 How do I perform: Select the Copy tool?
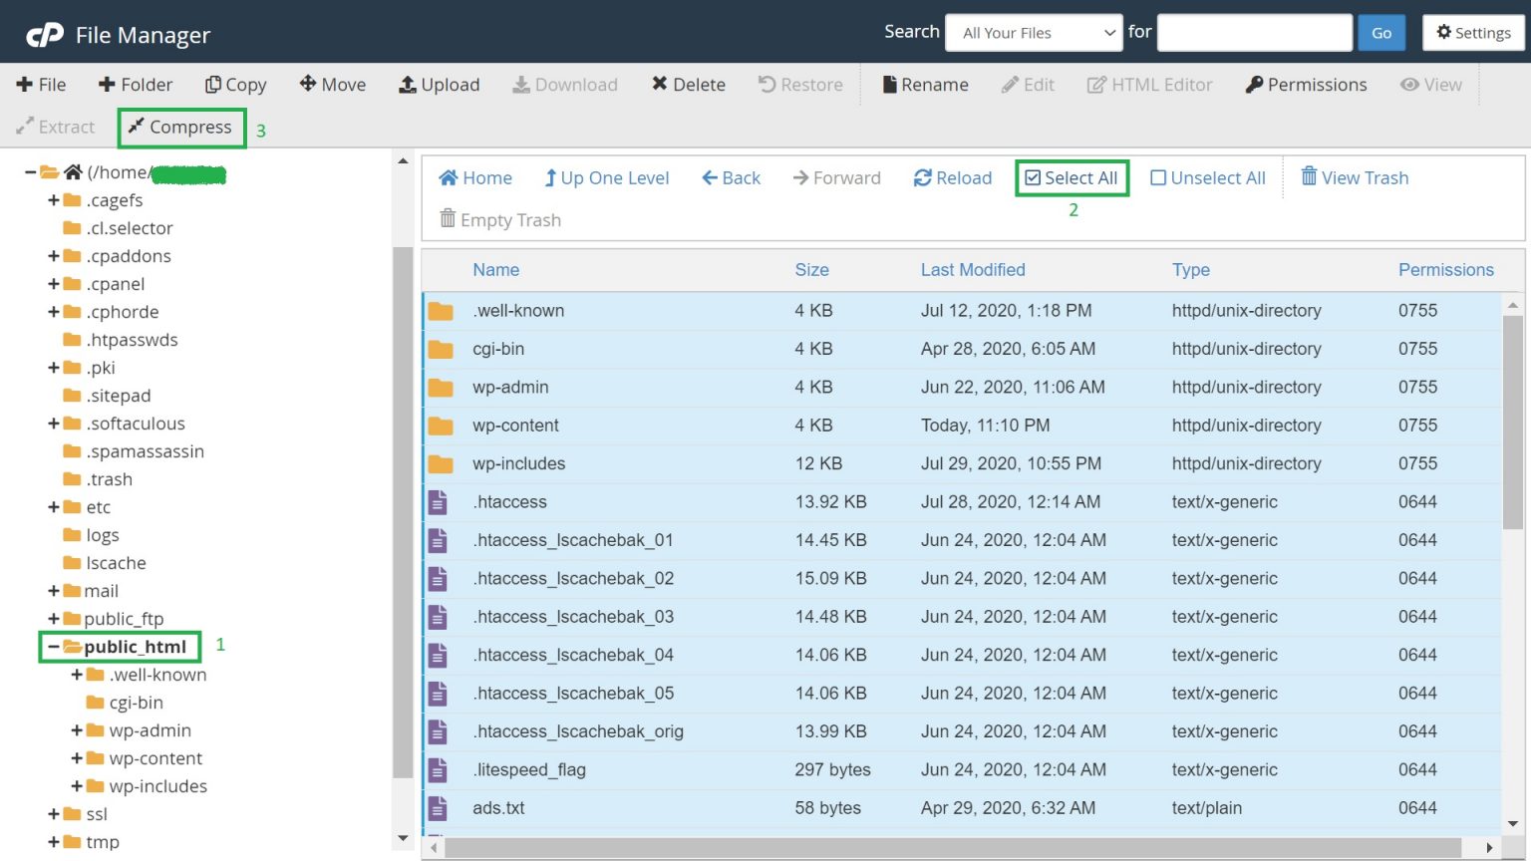pyautogui.click(x=235, y=85)
